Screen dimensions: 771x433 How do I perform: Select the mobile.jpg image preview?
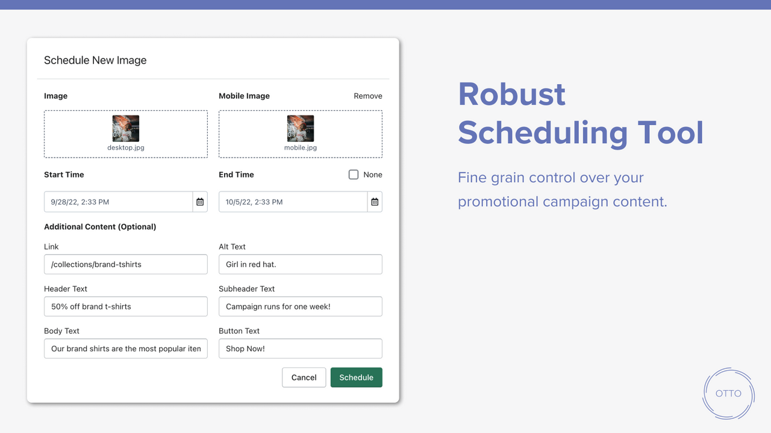pyautogui.click(x=300, y=127)
